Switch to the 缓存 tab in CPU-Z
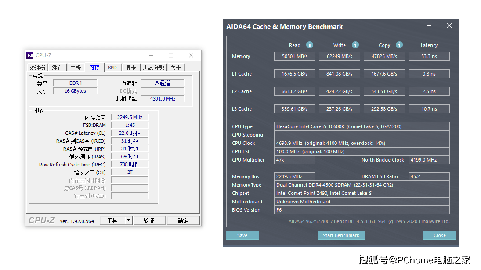Screen dimensions: 481x270 tap(58, 68)
